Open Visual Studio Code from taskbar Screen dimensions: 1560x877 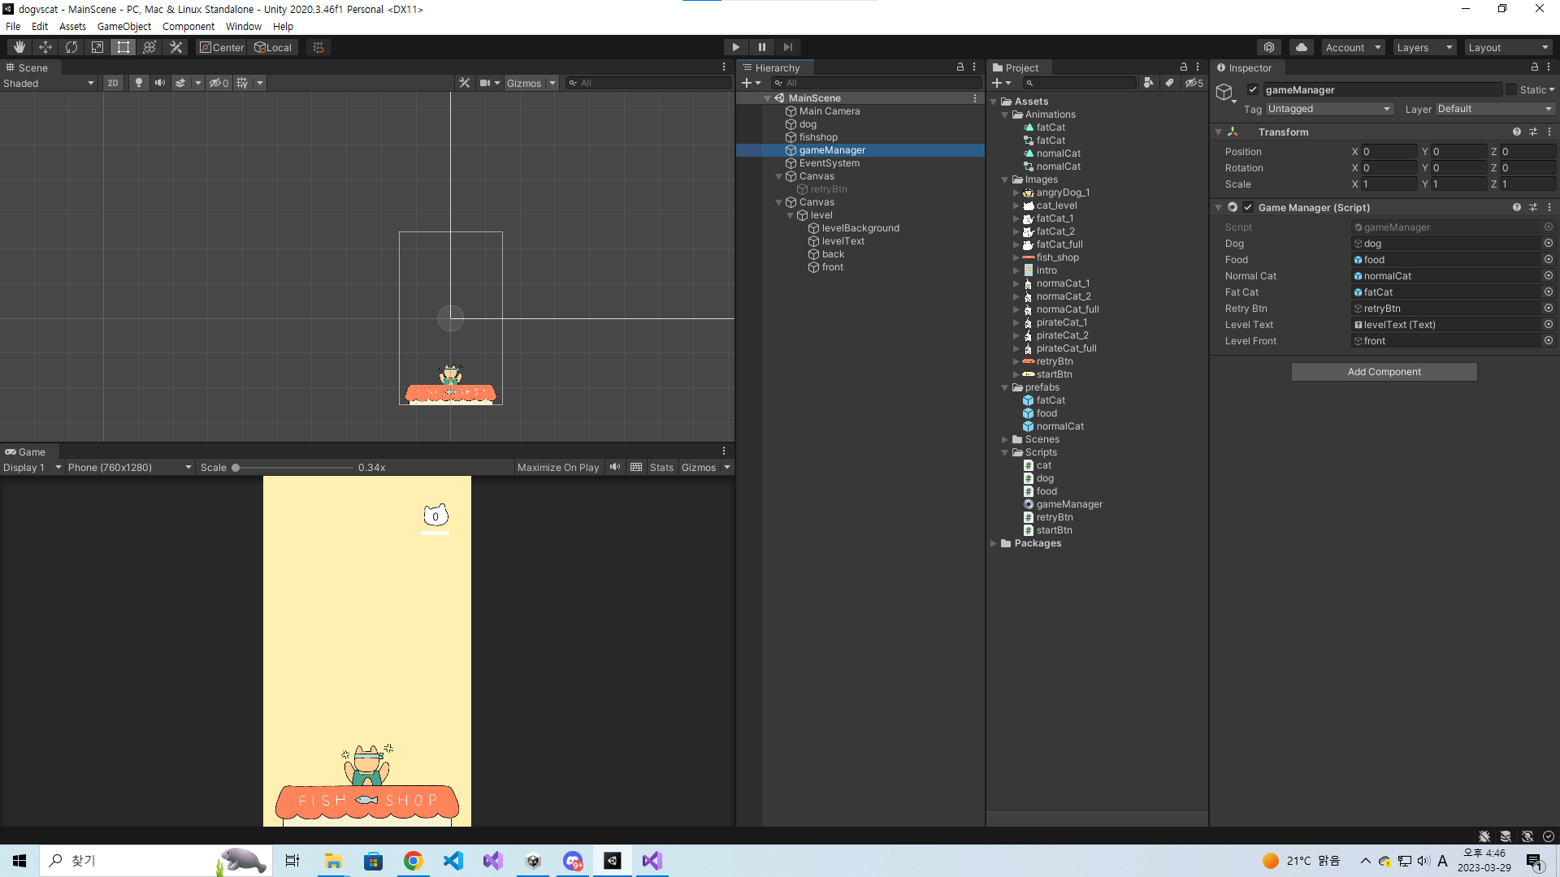(x=453, y=861)
